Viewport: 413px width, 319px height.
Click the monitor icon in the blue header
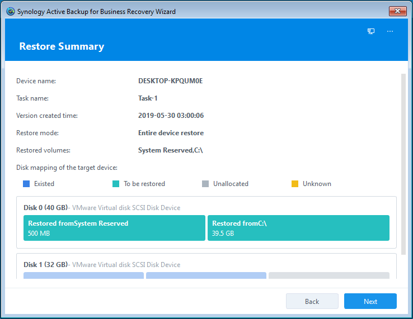[371, 31]
